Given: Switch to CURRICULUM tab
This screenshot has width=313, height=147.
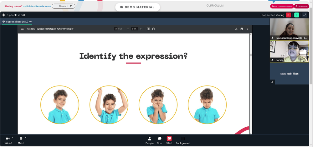Looking at the screenshot, I should tap(215, 6).
